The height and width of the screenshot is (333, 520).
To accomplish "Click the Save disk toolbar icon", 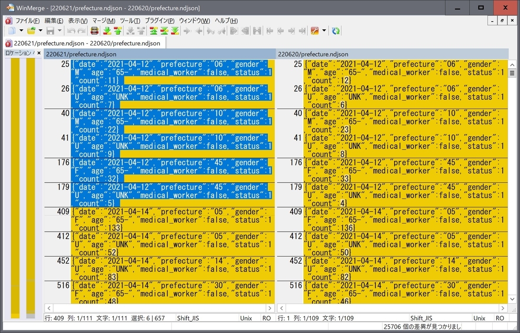I will pyautogui.click(x=50, y=31).
